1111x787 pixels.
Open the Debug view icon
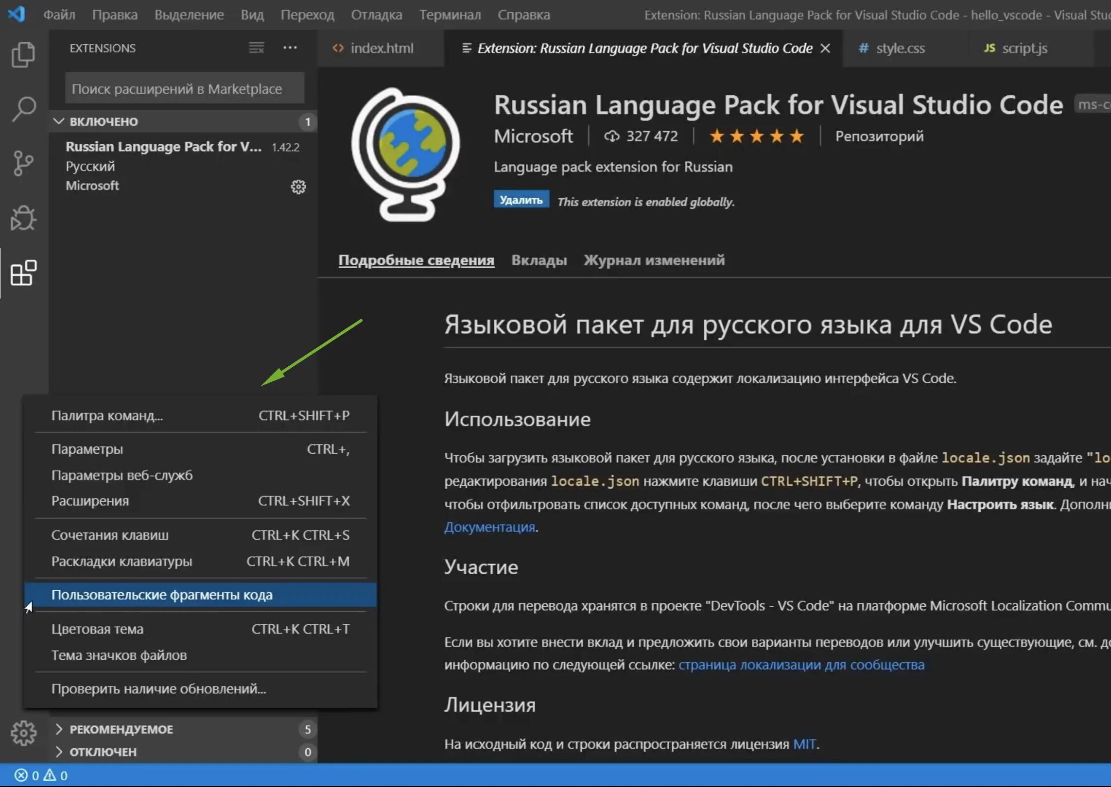point(23,218)
